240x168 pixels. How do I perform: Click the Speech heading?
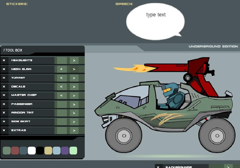point(124,4)
